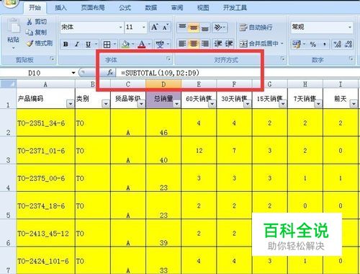
Task: Open the font color dropdown arrow
Action: [x=149, y=44]
